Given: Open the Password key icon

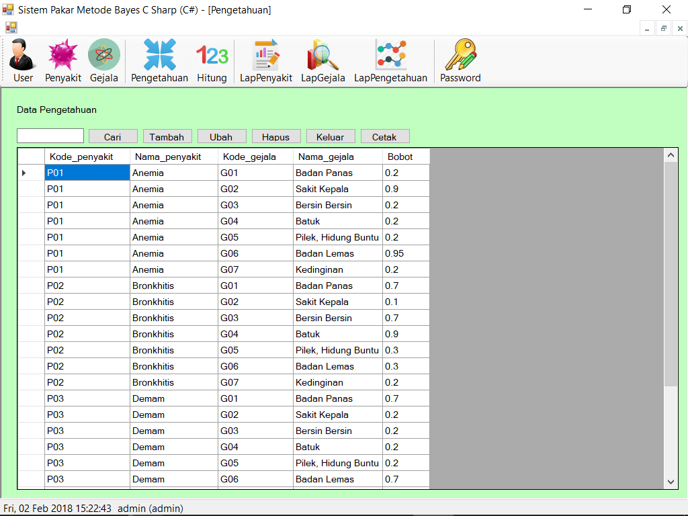Looking at the screenshot, I should [x=460, y=56].
